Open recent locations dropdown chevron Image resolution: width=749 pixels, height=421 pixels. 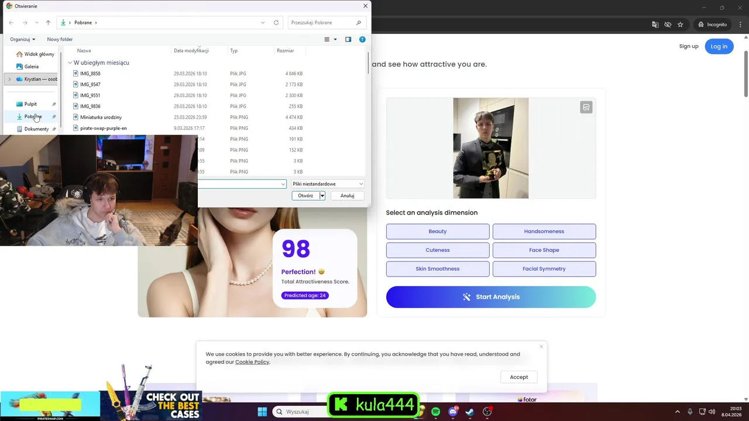tap(36, 22)
